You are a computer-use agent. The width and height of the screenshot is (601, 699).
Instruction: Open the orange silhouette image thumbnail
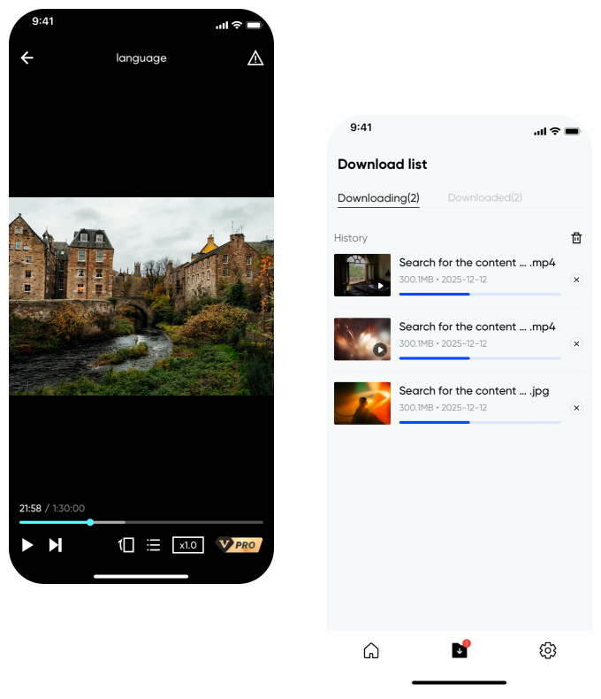362,403
